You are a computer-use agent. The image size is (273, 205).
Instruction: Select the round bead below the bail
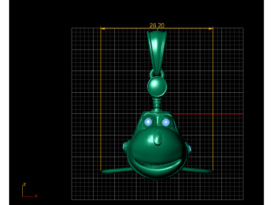point(157,87)
